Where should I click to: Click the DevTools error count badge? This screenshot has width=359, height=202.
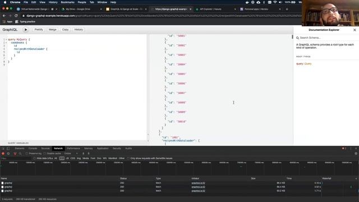tap(344, 148)
